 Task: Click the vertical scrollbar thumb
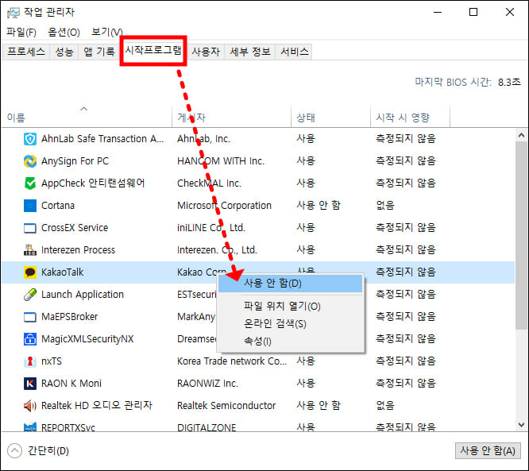tap(521, 235)
